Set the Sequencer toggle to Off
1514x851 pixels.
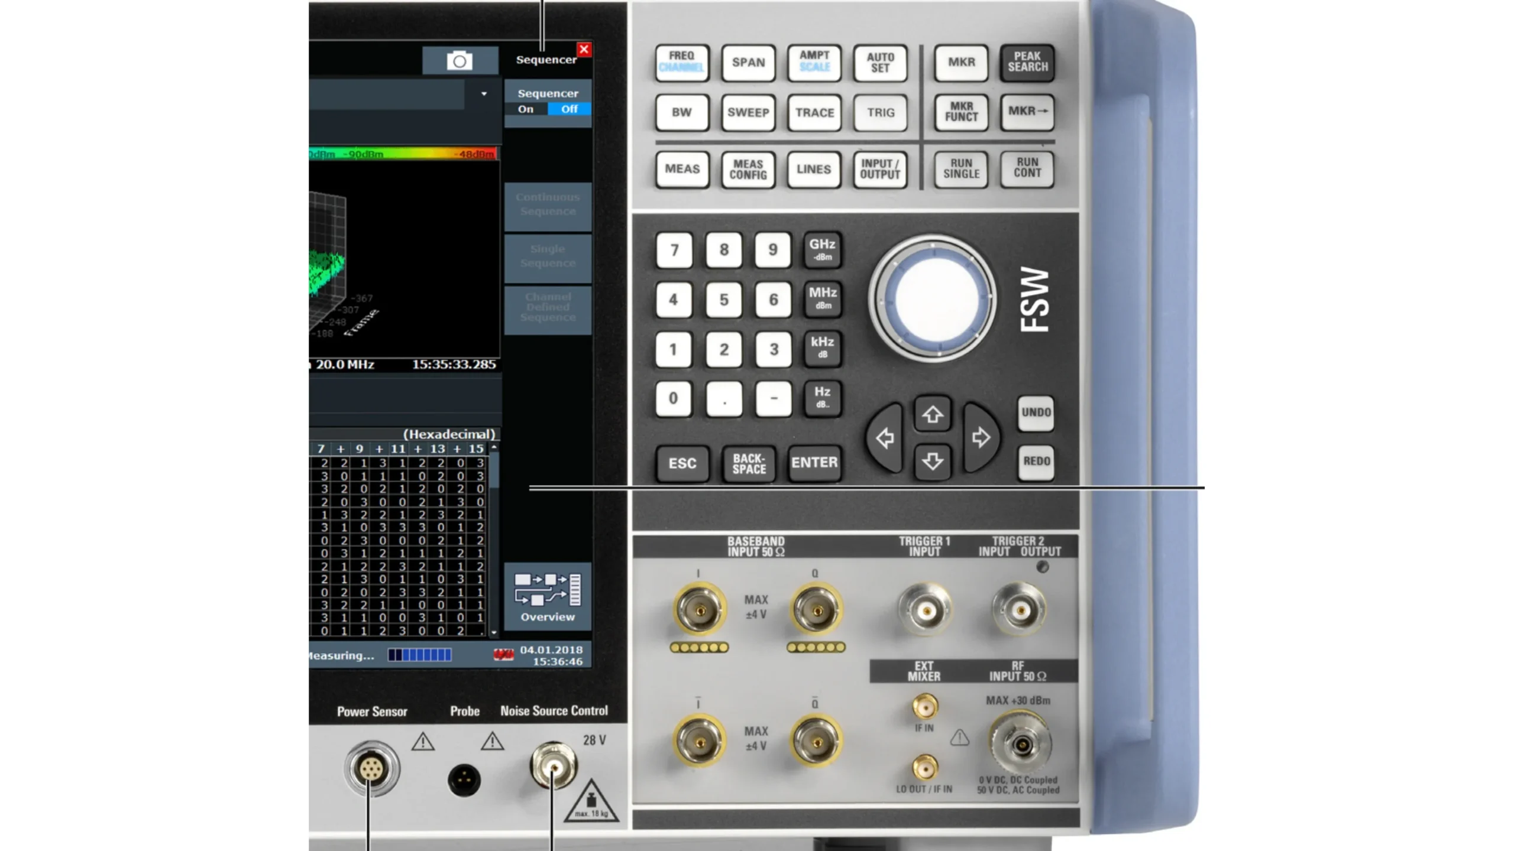569,109
